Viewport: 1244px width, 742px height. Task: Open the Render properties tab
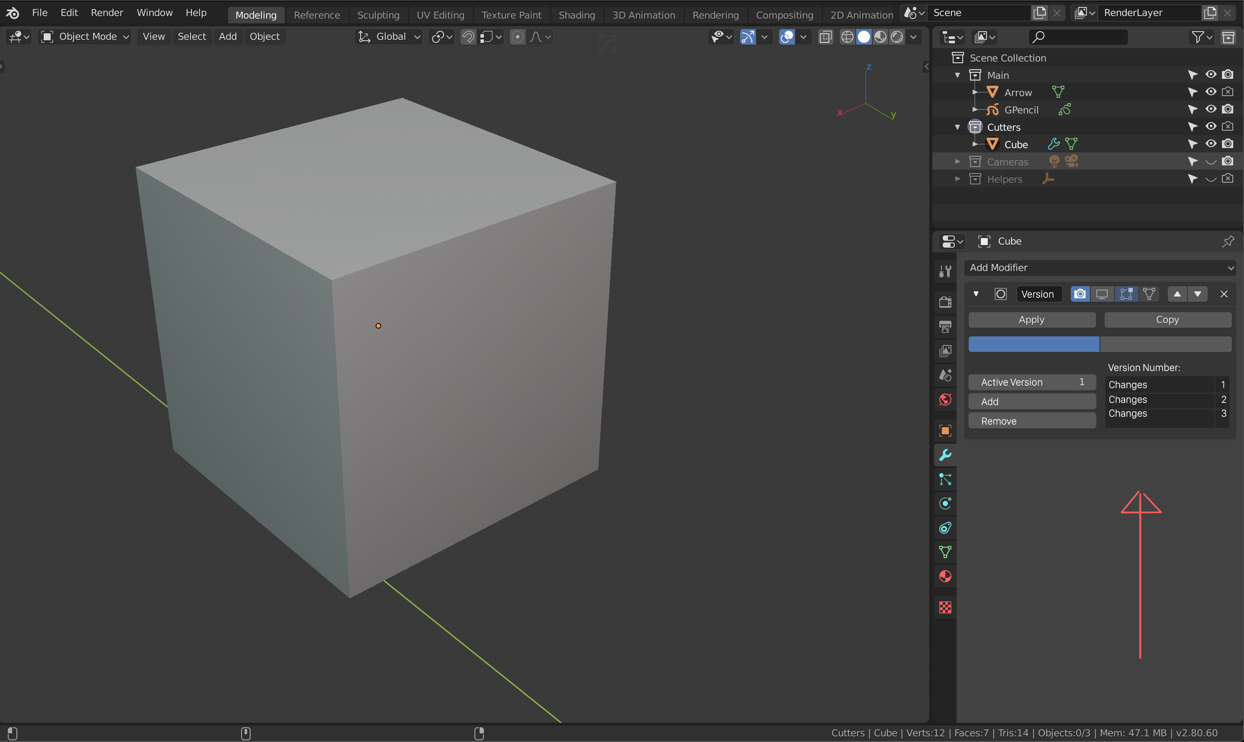(944, 301)
